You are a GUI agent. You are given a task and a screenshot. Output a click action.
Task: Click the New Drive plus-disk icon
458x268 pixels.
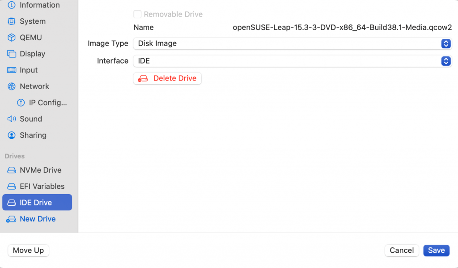(x=11, y=219)
